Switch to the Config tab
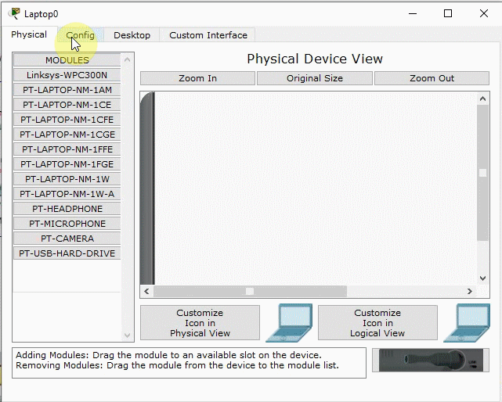The height and width of the screenshot is (402, 502). point(80,35)
